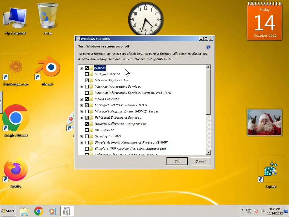This screenshot has height=217, width=289.
Task: Click the Games folder icon
Action: (x=91, y=68)
